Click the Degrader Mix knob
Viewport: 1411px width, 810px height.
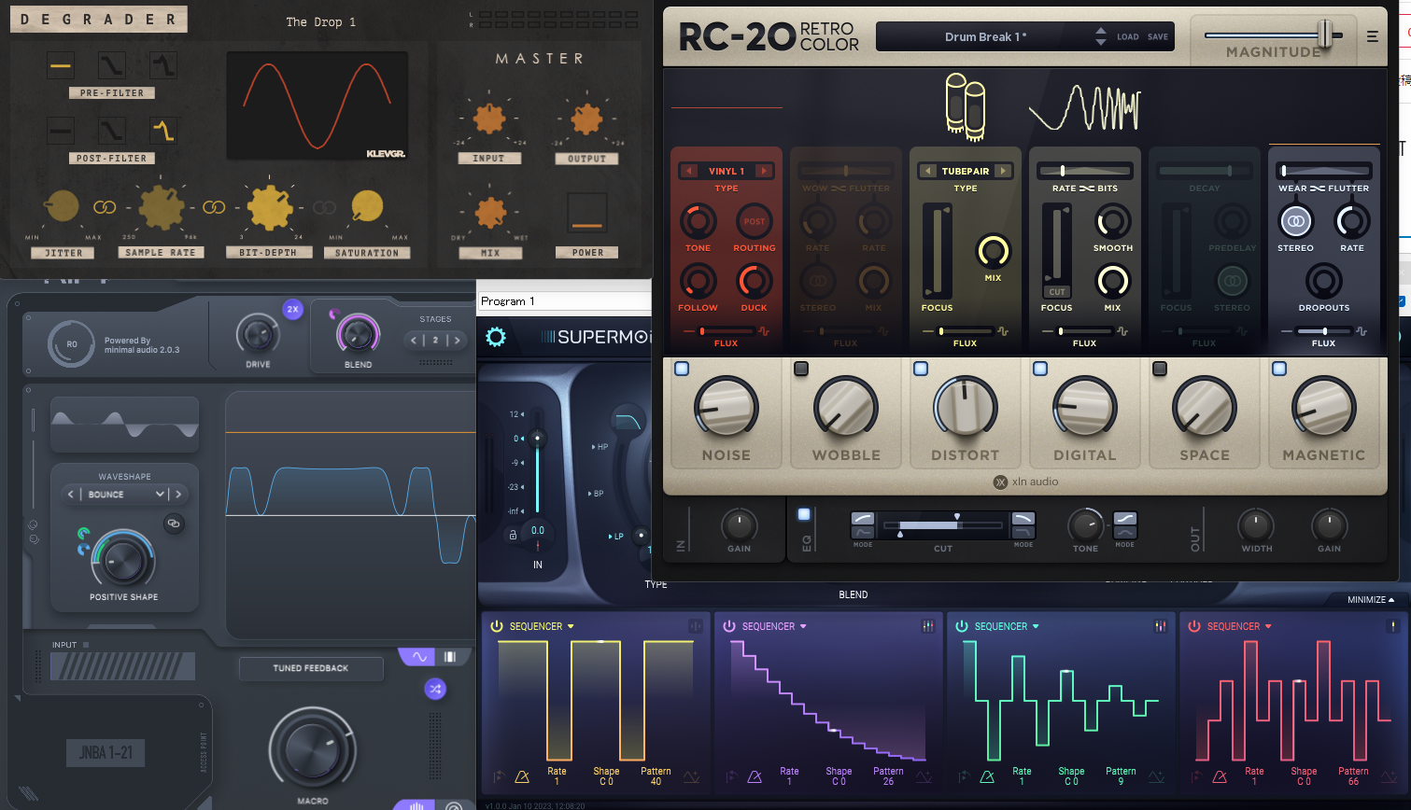(490, 212)
